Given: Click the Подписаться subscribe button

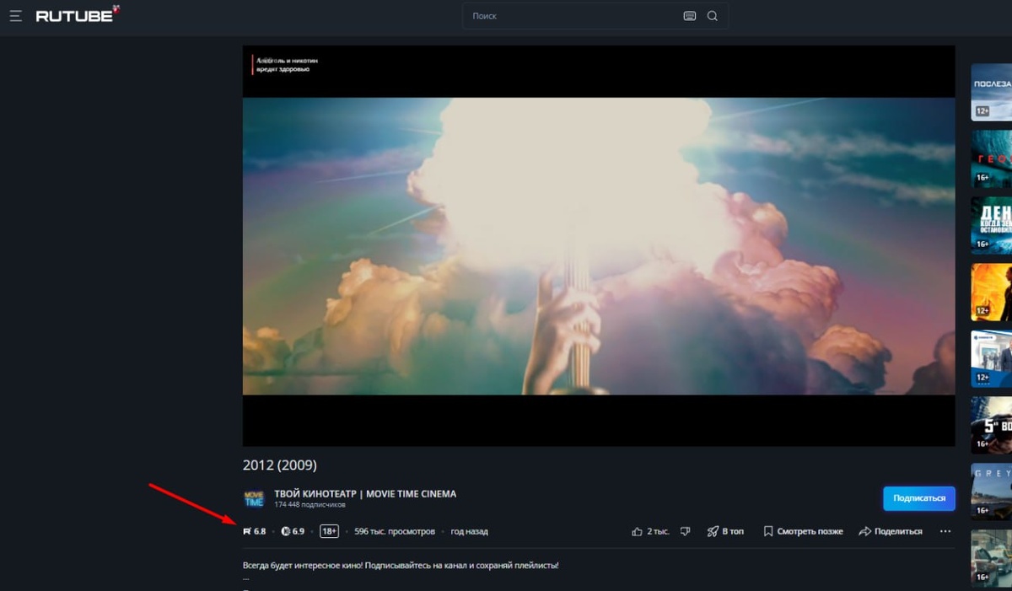Looking at the screenshot, I should [919, 498].
